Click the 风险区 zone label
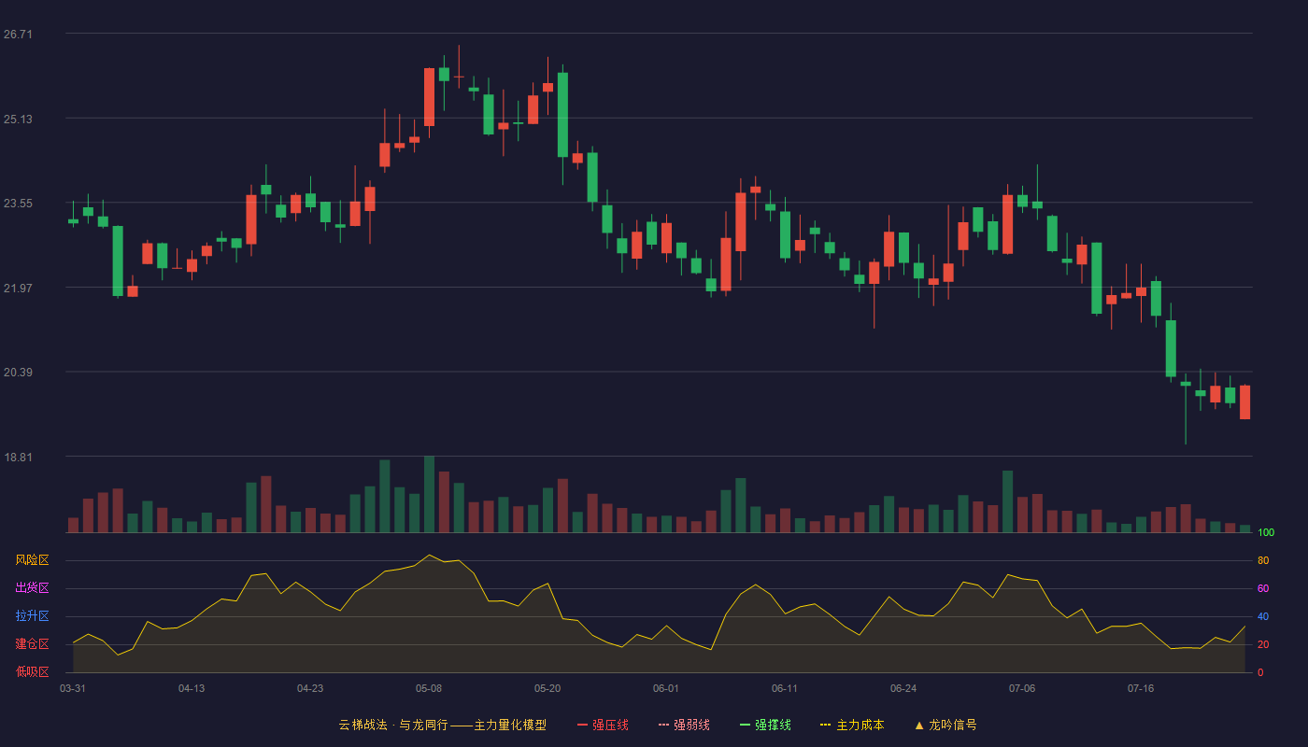This screenshot has height=747, width=1308. (x=32, y=560)
